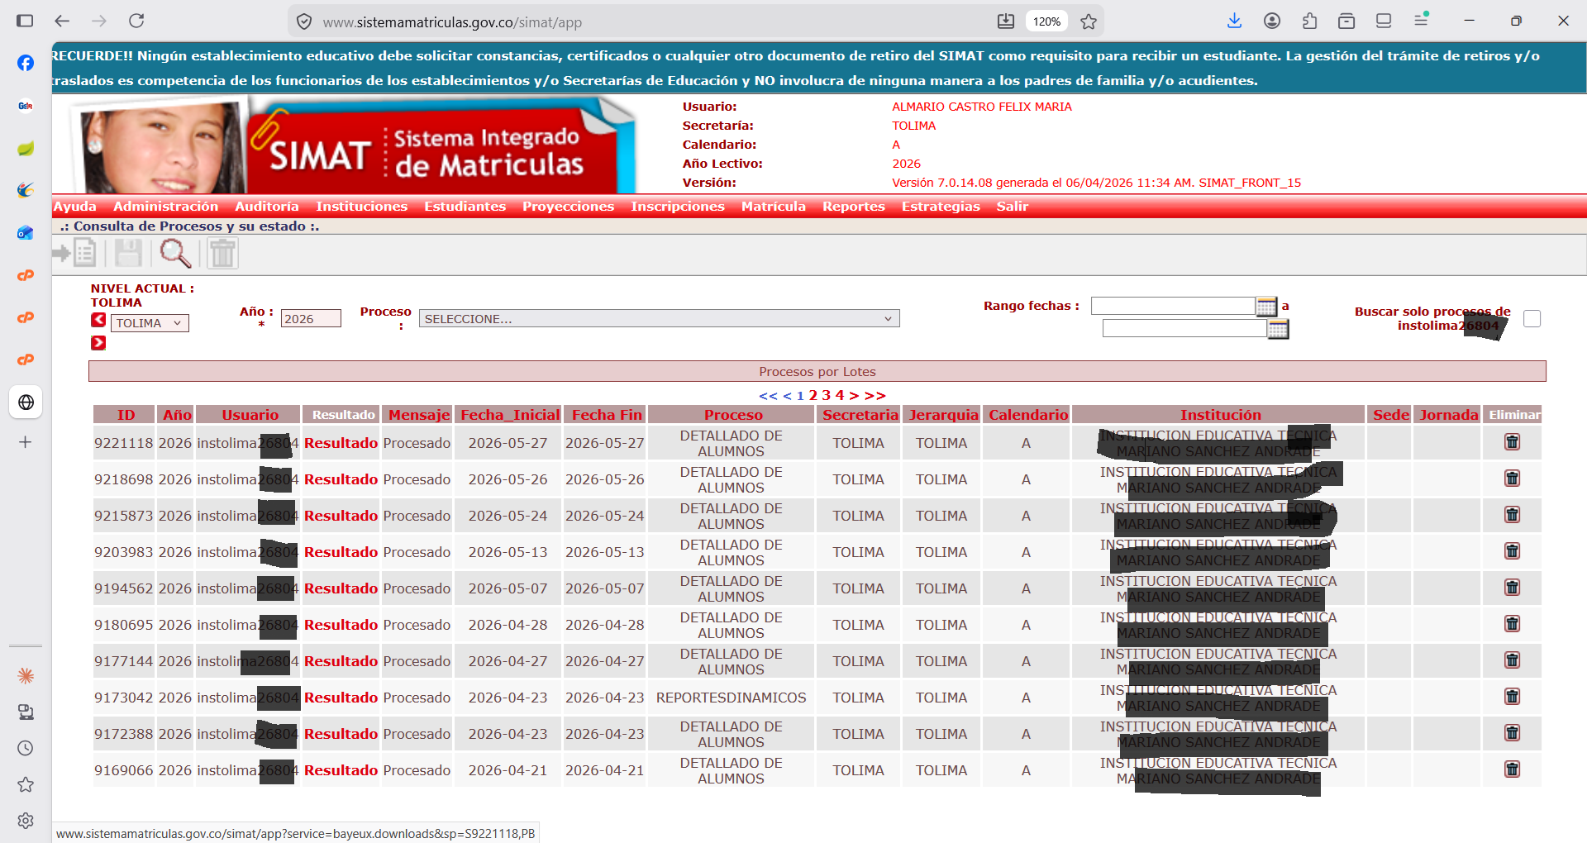Delete process 9180695 with its trash icon
The height and width of the screenshot is (843, 1587).
tap(1512, 624)
